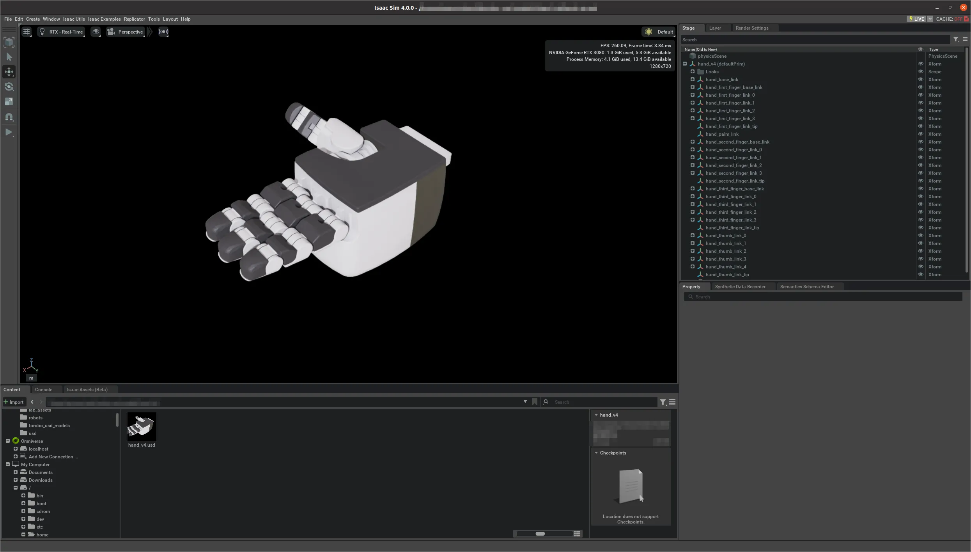
Task: Click the LIVE sync button
Action: [916, 19]
